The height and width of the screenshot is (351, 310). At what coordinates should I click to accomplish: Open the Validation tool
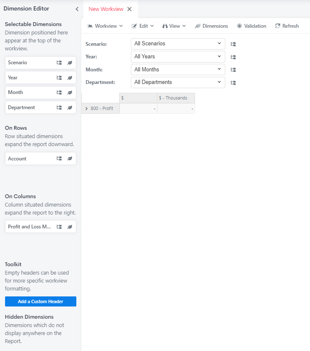251,26
